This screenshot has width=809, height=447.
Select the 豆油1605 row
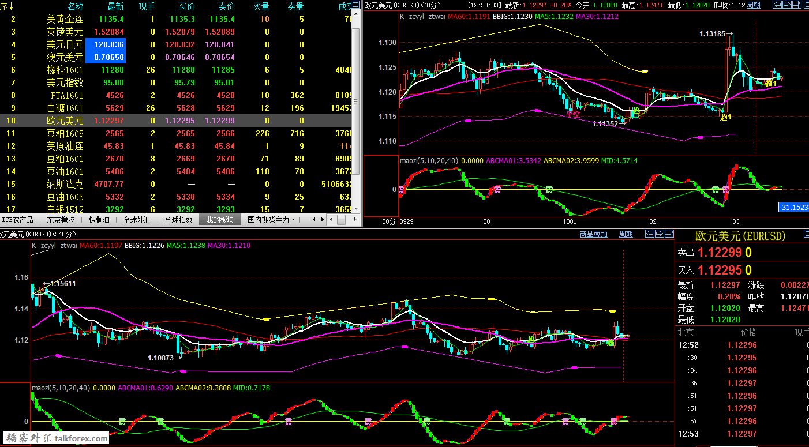click(176, 197)
